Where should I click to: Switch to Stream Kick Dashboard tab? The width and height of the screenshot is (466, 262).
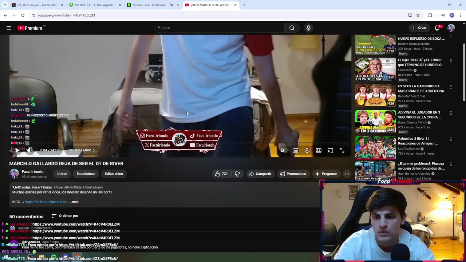tap(149, 5)
